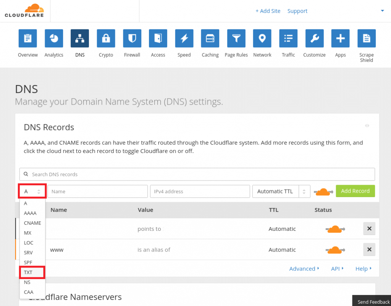Click the Name input field

coord(97,192)
